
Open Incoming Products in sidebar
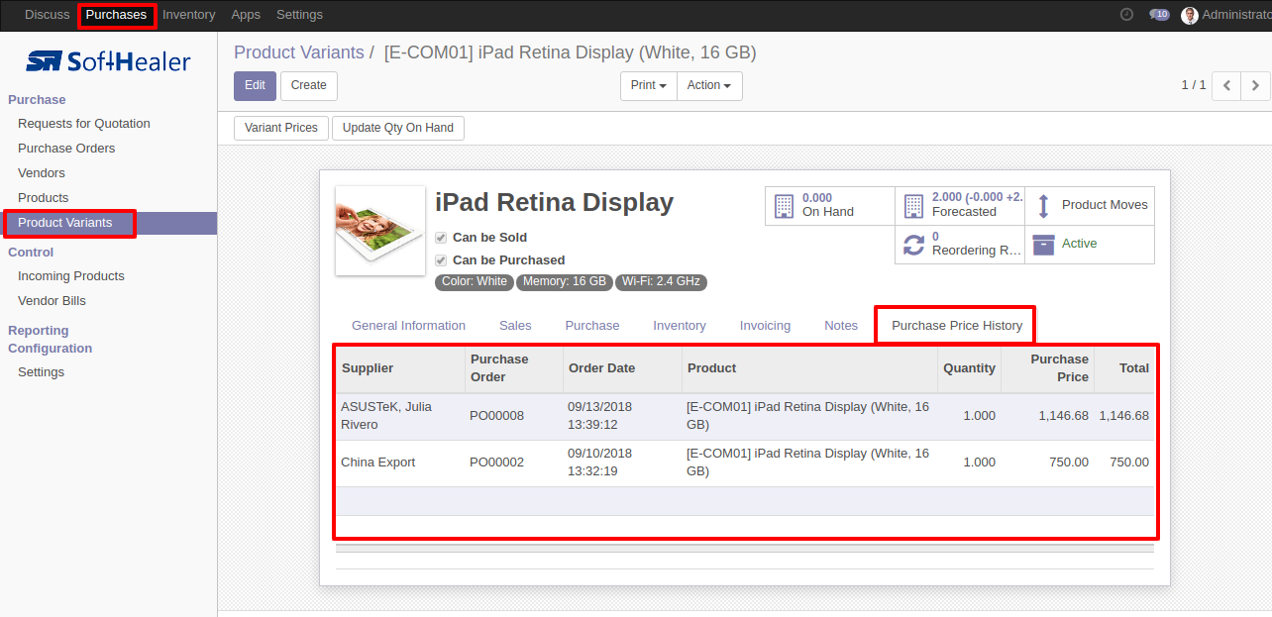coord(71,276)
